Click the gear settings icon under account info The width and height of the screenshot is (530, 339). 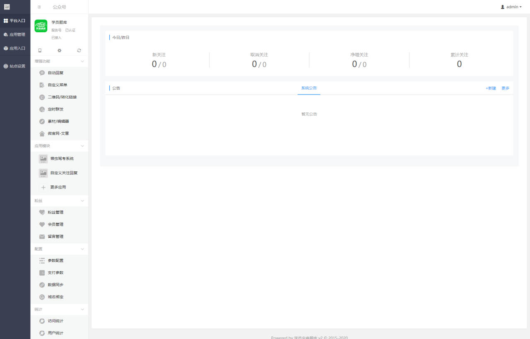coord(60,50)
